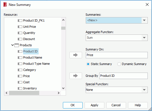The height and width of the screenshot is (111, 152).
Task: Open the Aggregate Function dropdown
Action: point(144,38)
